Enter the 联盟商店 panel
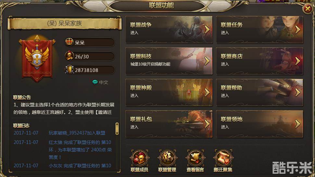This screenshot has width=315, height=177. tap(259, 61)
